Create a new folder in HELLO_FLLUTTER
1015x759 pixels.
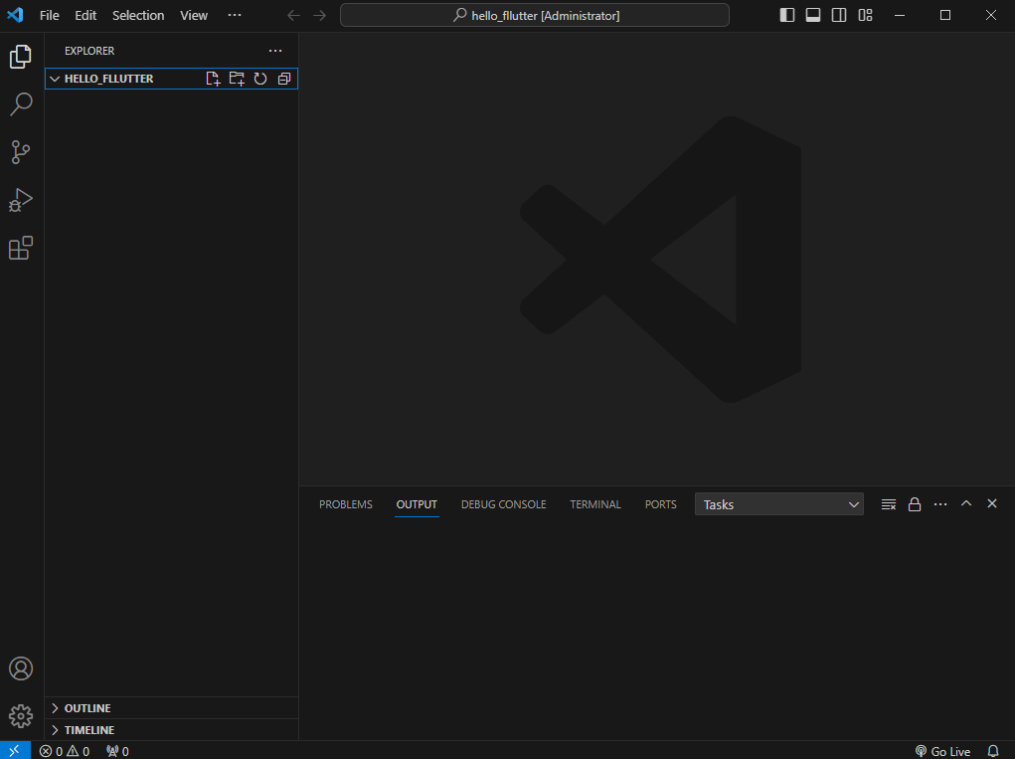(237, 79)
